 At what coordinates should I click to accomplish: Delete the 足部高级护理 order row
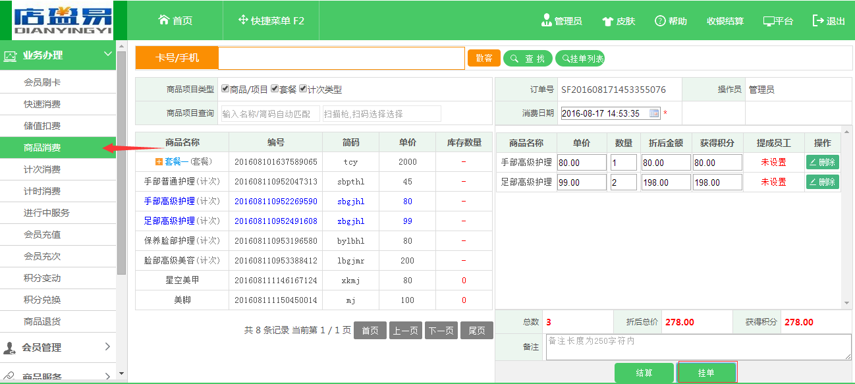823,182
